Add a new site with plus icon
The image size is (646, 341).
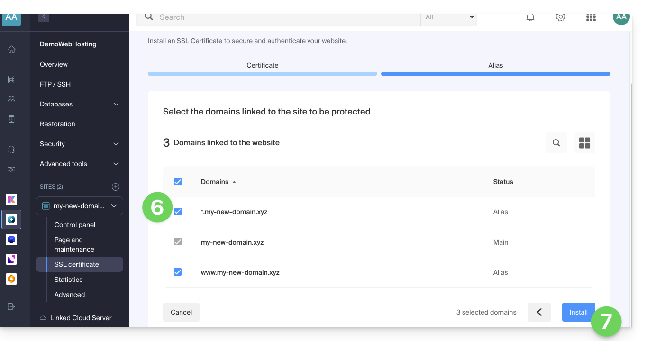115,187
